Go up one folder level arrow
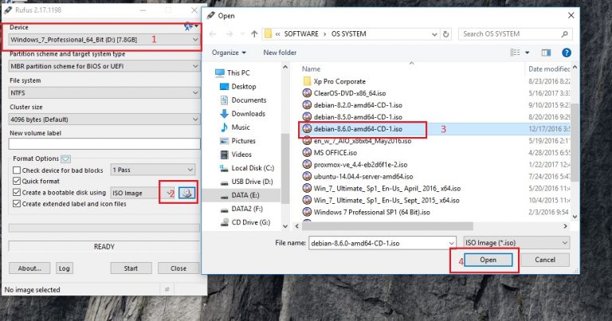612x321 pixels. point(254,34)
